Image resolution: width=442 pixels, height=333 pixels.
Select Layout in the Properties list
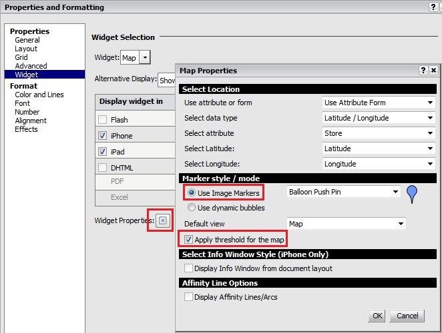pyautogui.click(x=26, y=49)
